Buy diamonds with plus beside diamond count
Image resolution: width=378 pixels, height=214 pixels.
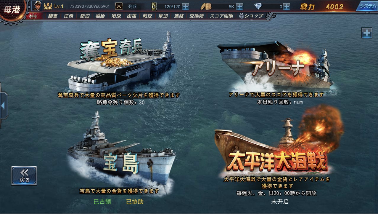[287, 7]
